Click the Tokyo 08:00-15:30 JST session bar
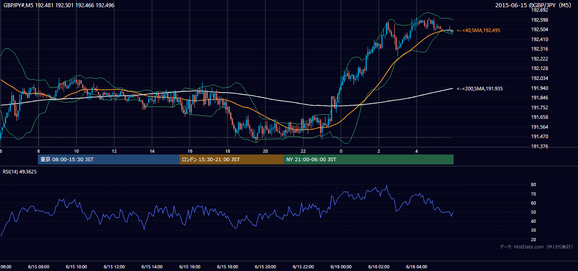Screen dimensions: 578x271 pos(109,159)
